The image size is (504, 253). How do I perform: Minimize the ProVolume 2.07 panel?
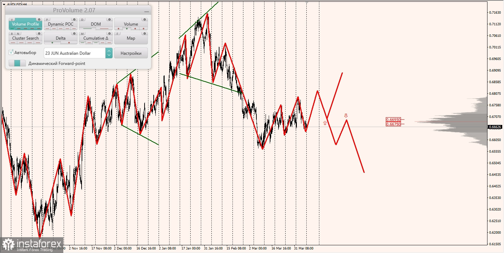[147, 12]
